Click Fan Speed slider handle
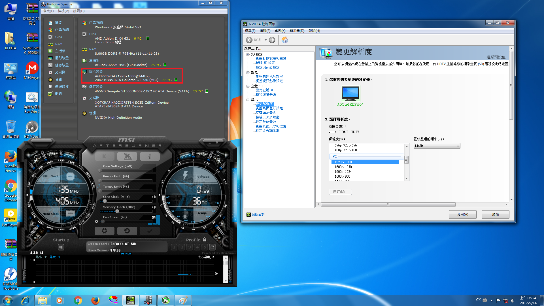 pyautogui.click(x=103, y=222)
